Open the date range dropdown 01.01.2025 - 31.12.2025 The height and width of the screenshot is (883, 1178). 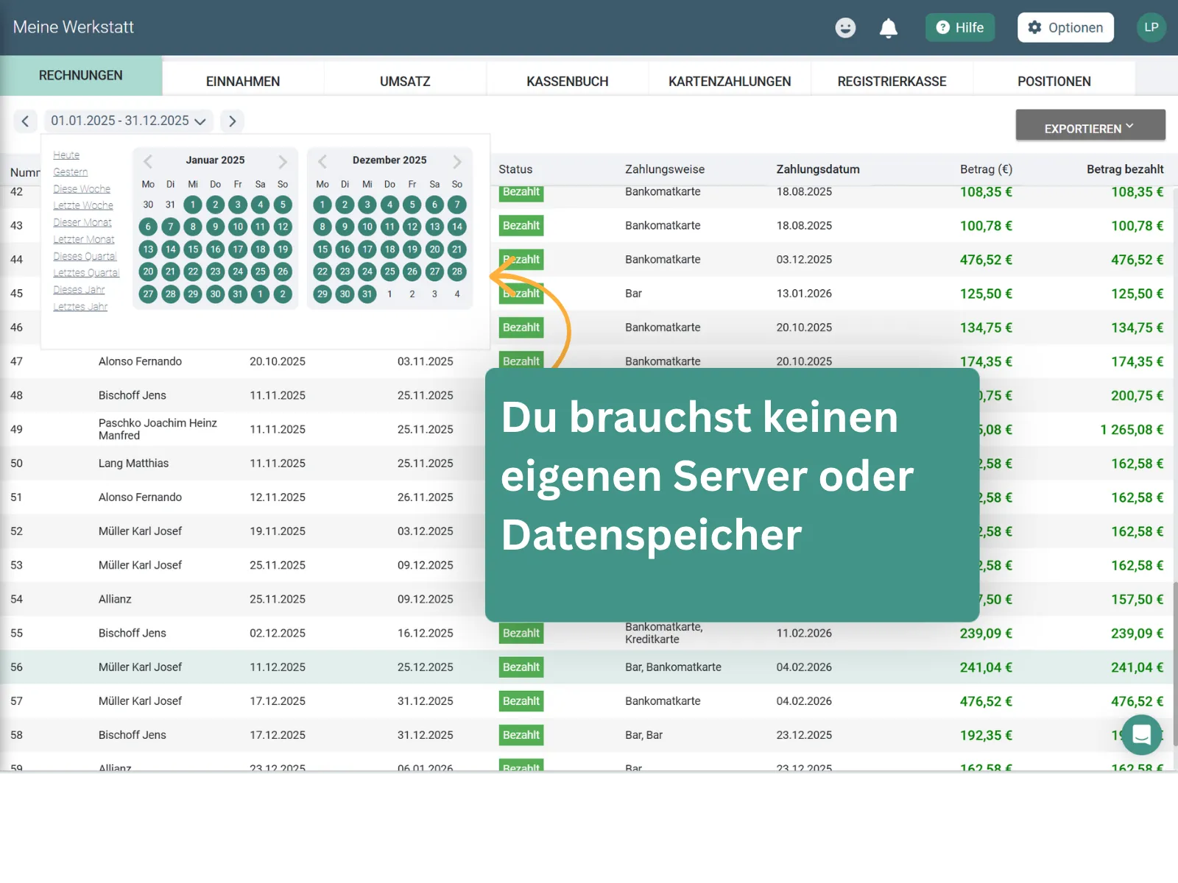129,121
